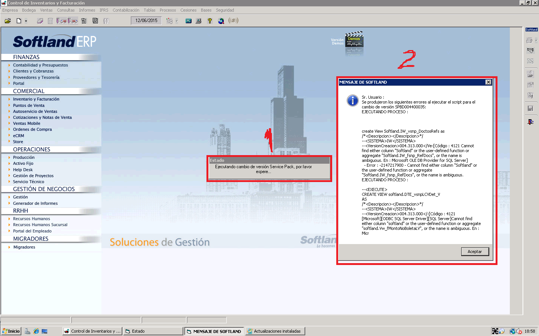
Task: Open Clientes y Cobranzas module
Action: click(33, 71)
